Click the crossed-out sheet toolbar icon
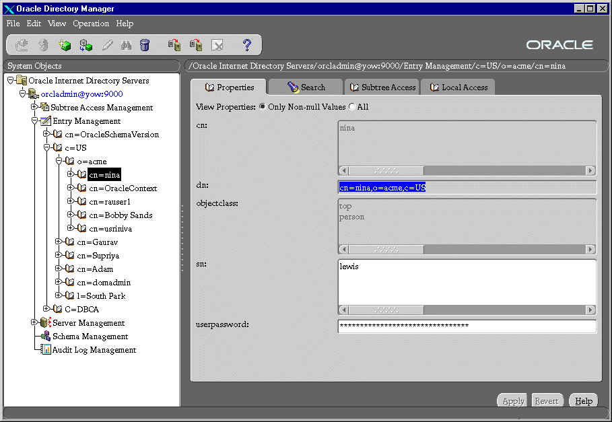Image resolution: width=612 pixels, height=422 pixels. (x=217, y=45)
